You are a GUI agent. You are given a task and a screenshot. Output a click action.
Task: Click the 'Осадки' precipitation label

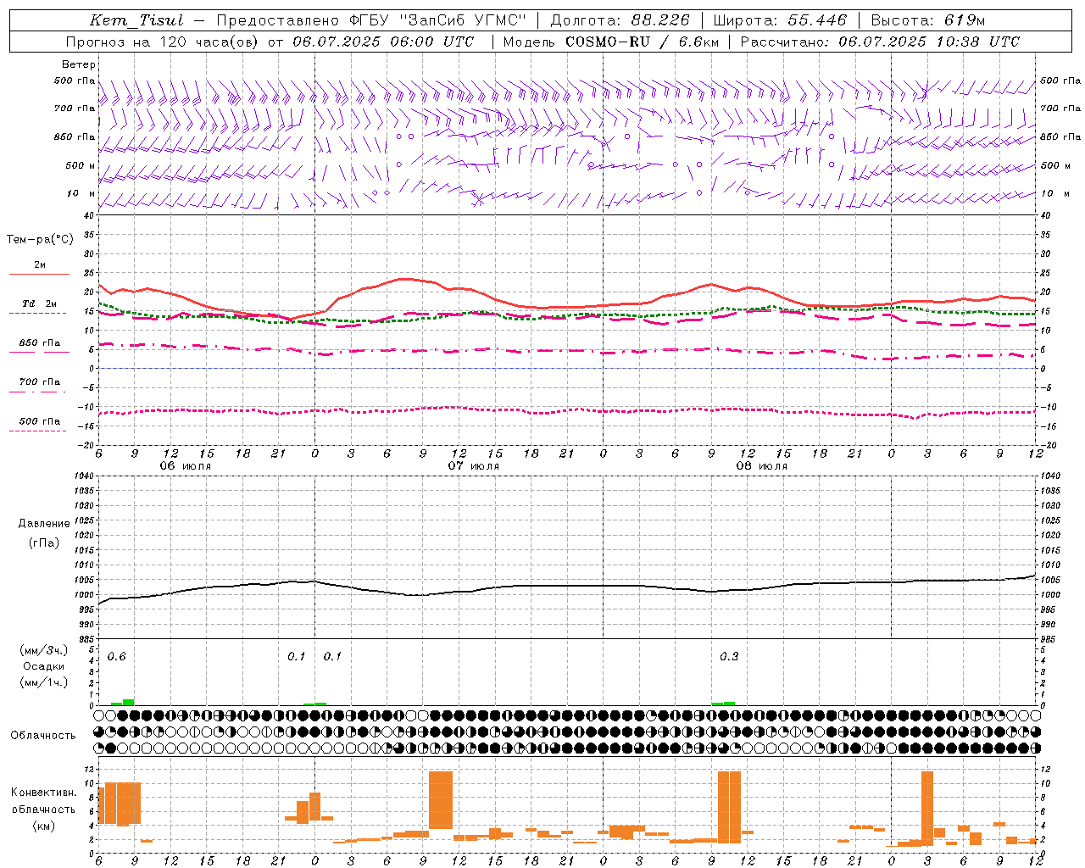click(x=44, y=666)
